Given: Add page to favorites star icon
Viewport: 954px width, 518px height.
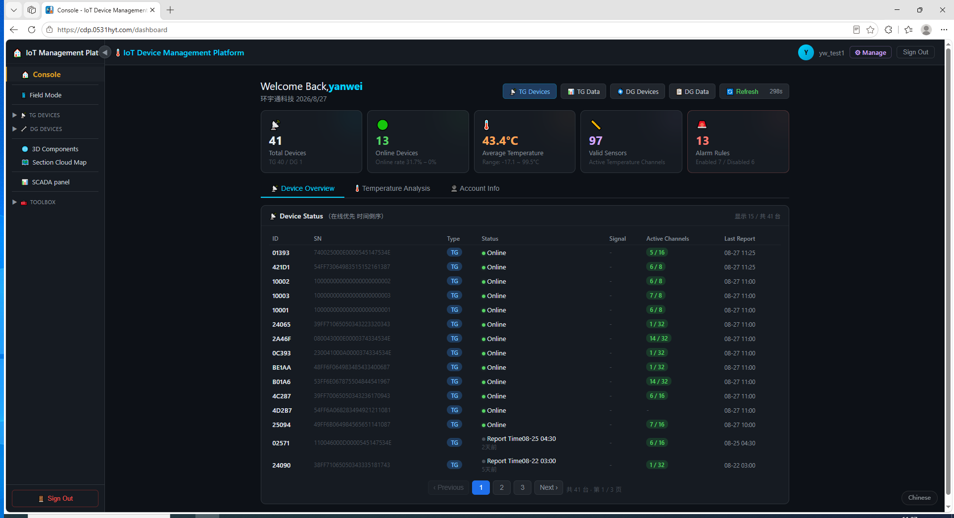Looking at the screenshot, I should [x=870, y=30].
